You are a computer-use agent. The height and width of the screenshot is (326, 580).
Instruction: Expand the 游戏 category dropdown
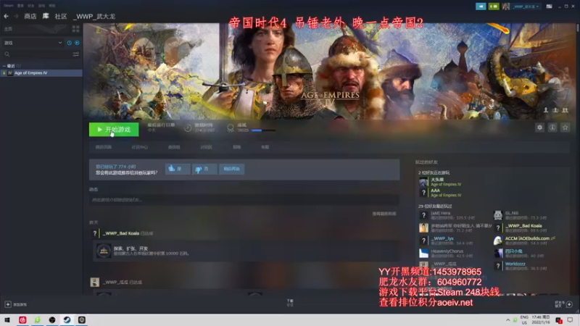coord(33,43)
